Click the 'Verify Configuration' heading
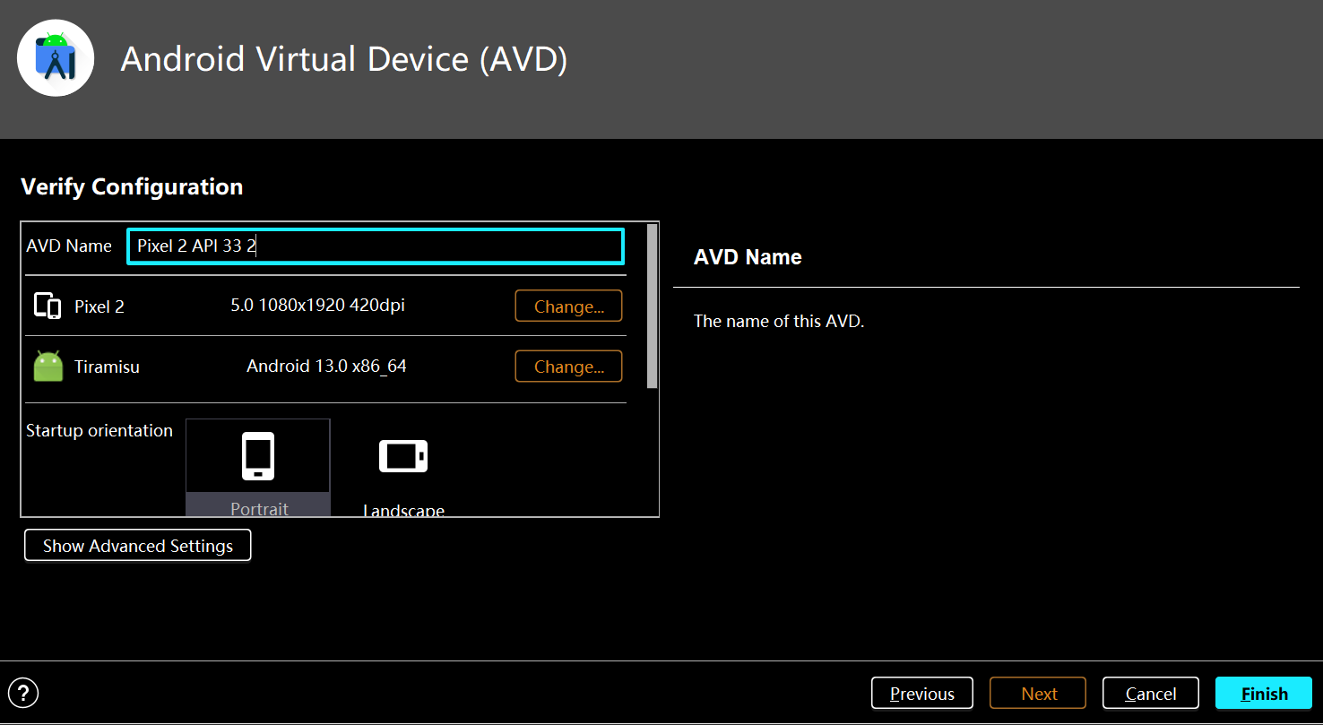Screen dimensions: 1323x725 point(132,186)
